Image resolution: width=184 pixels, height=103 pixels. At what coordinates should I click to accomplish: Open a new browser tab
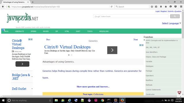click(x=32, y=2)
